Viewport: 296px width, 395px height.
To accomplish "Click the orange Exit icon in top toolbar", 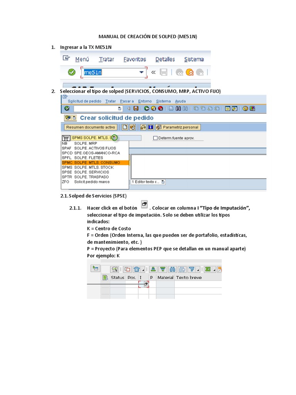I will coord(190,72).
